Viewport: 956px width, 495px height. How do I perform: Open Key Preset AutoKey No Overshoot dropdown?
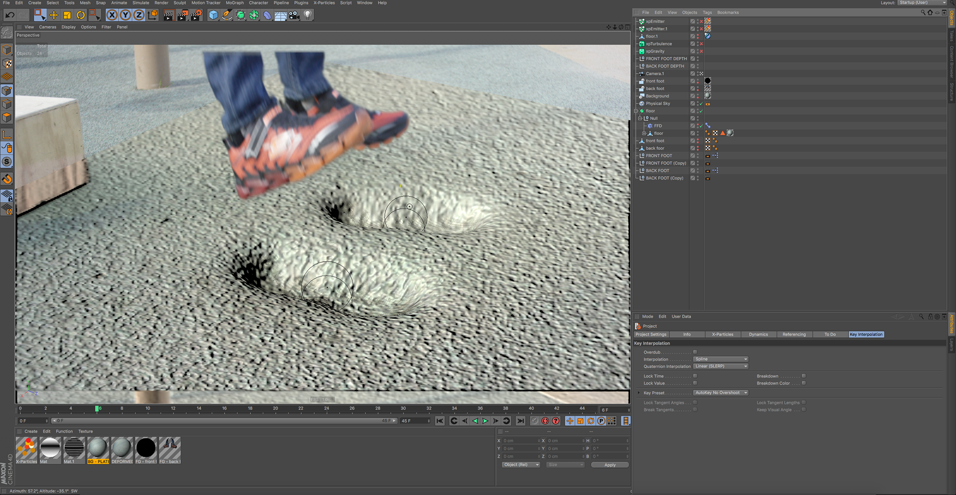721,393
